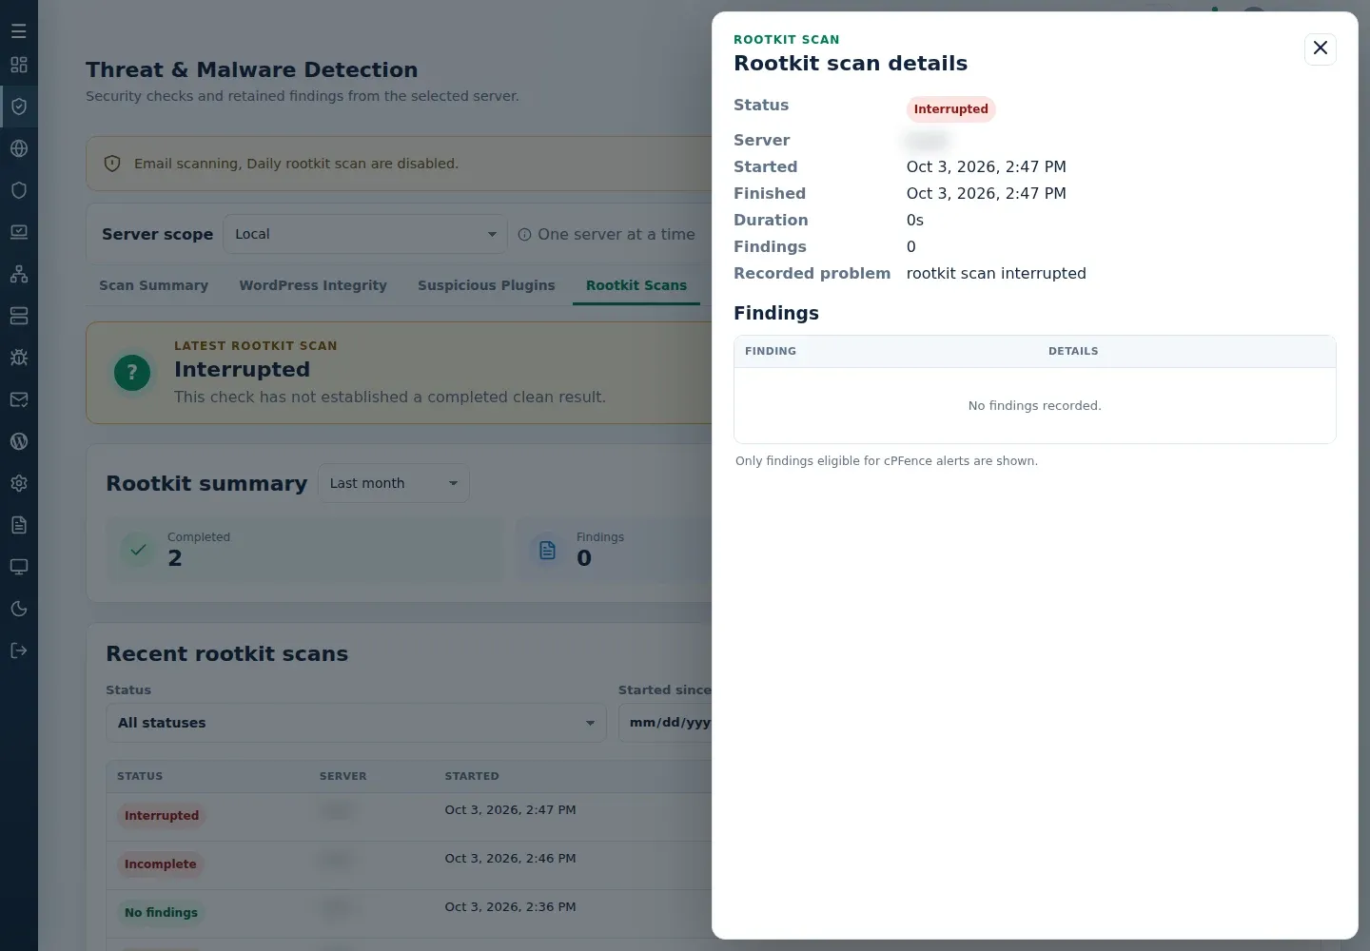Click the Duration value 0s
The width and height of the screenshot is (1370, 951).
(x=915, y=220)
